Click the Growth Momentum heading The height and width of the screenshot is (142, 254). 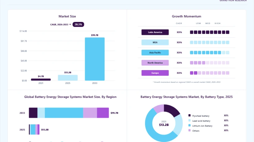[186, 16]
